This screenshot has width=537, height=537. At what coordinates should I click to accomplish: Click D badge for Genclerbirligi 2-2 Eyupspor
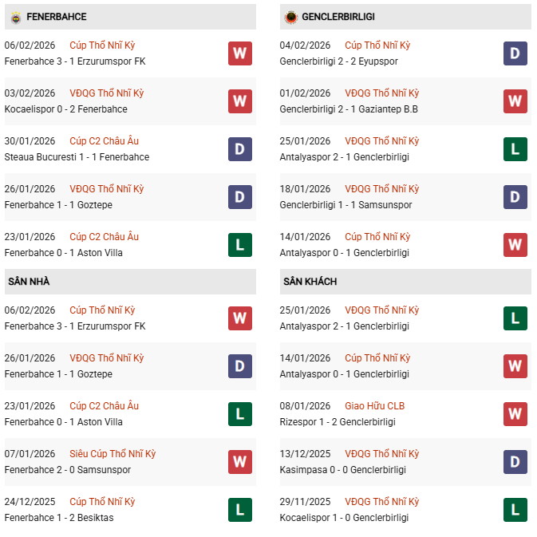coord(515,53)
